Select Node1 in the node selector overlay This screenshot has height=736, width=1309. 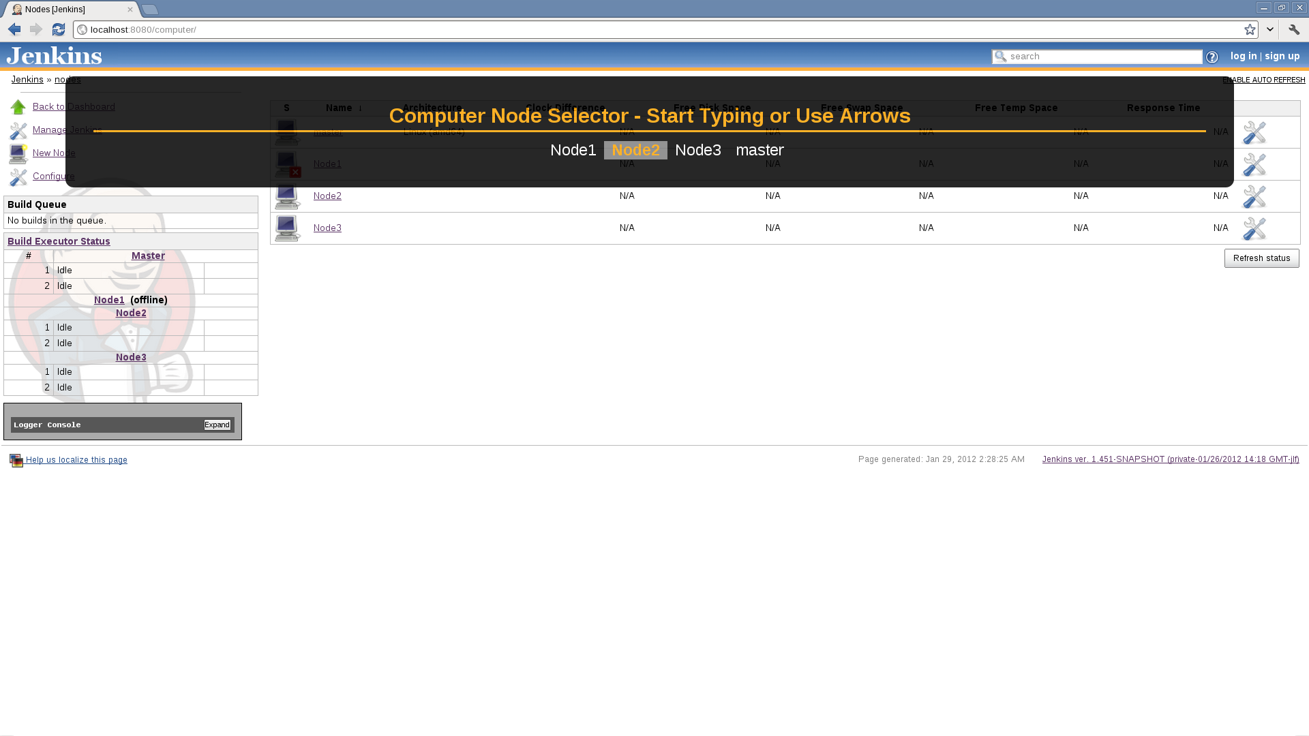click(x=573, y=150)
